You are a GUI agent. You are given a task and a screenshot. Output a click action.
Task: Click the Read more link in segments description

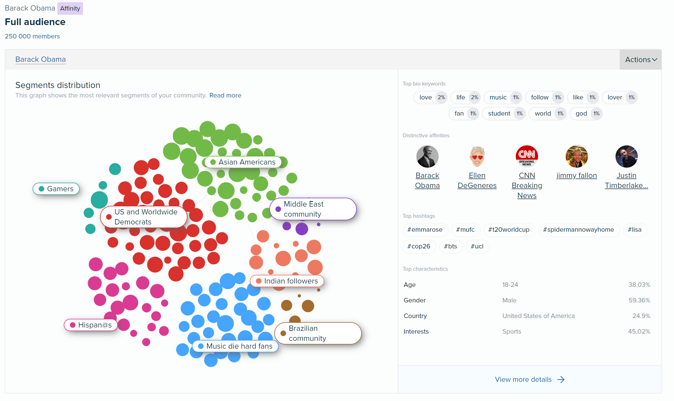225,95
